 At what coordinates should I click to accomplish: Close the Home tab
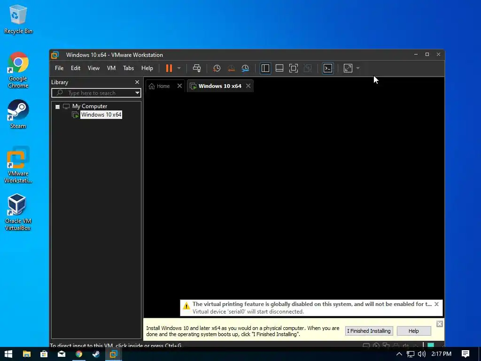[180, 86]
